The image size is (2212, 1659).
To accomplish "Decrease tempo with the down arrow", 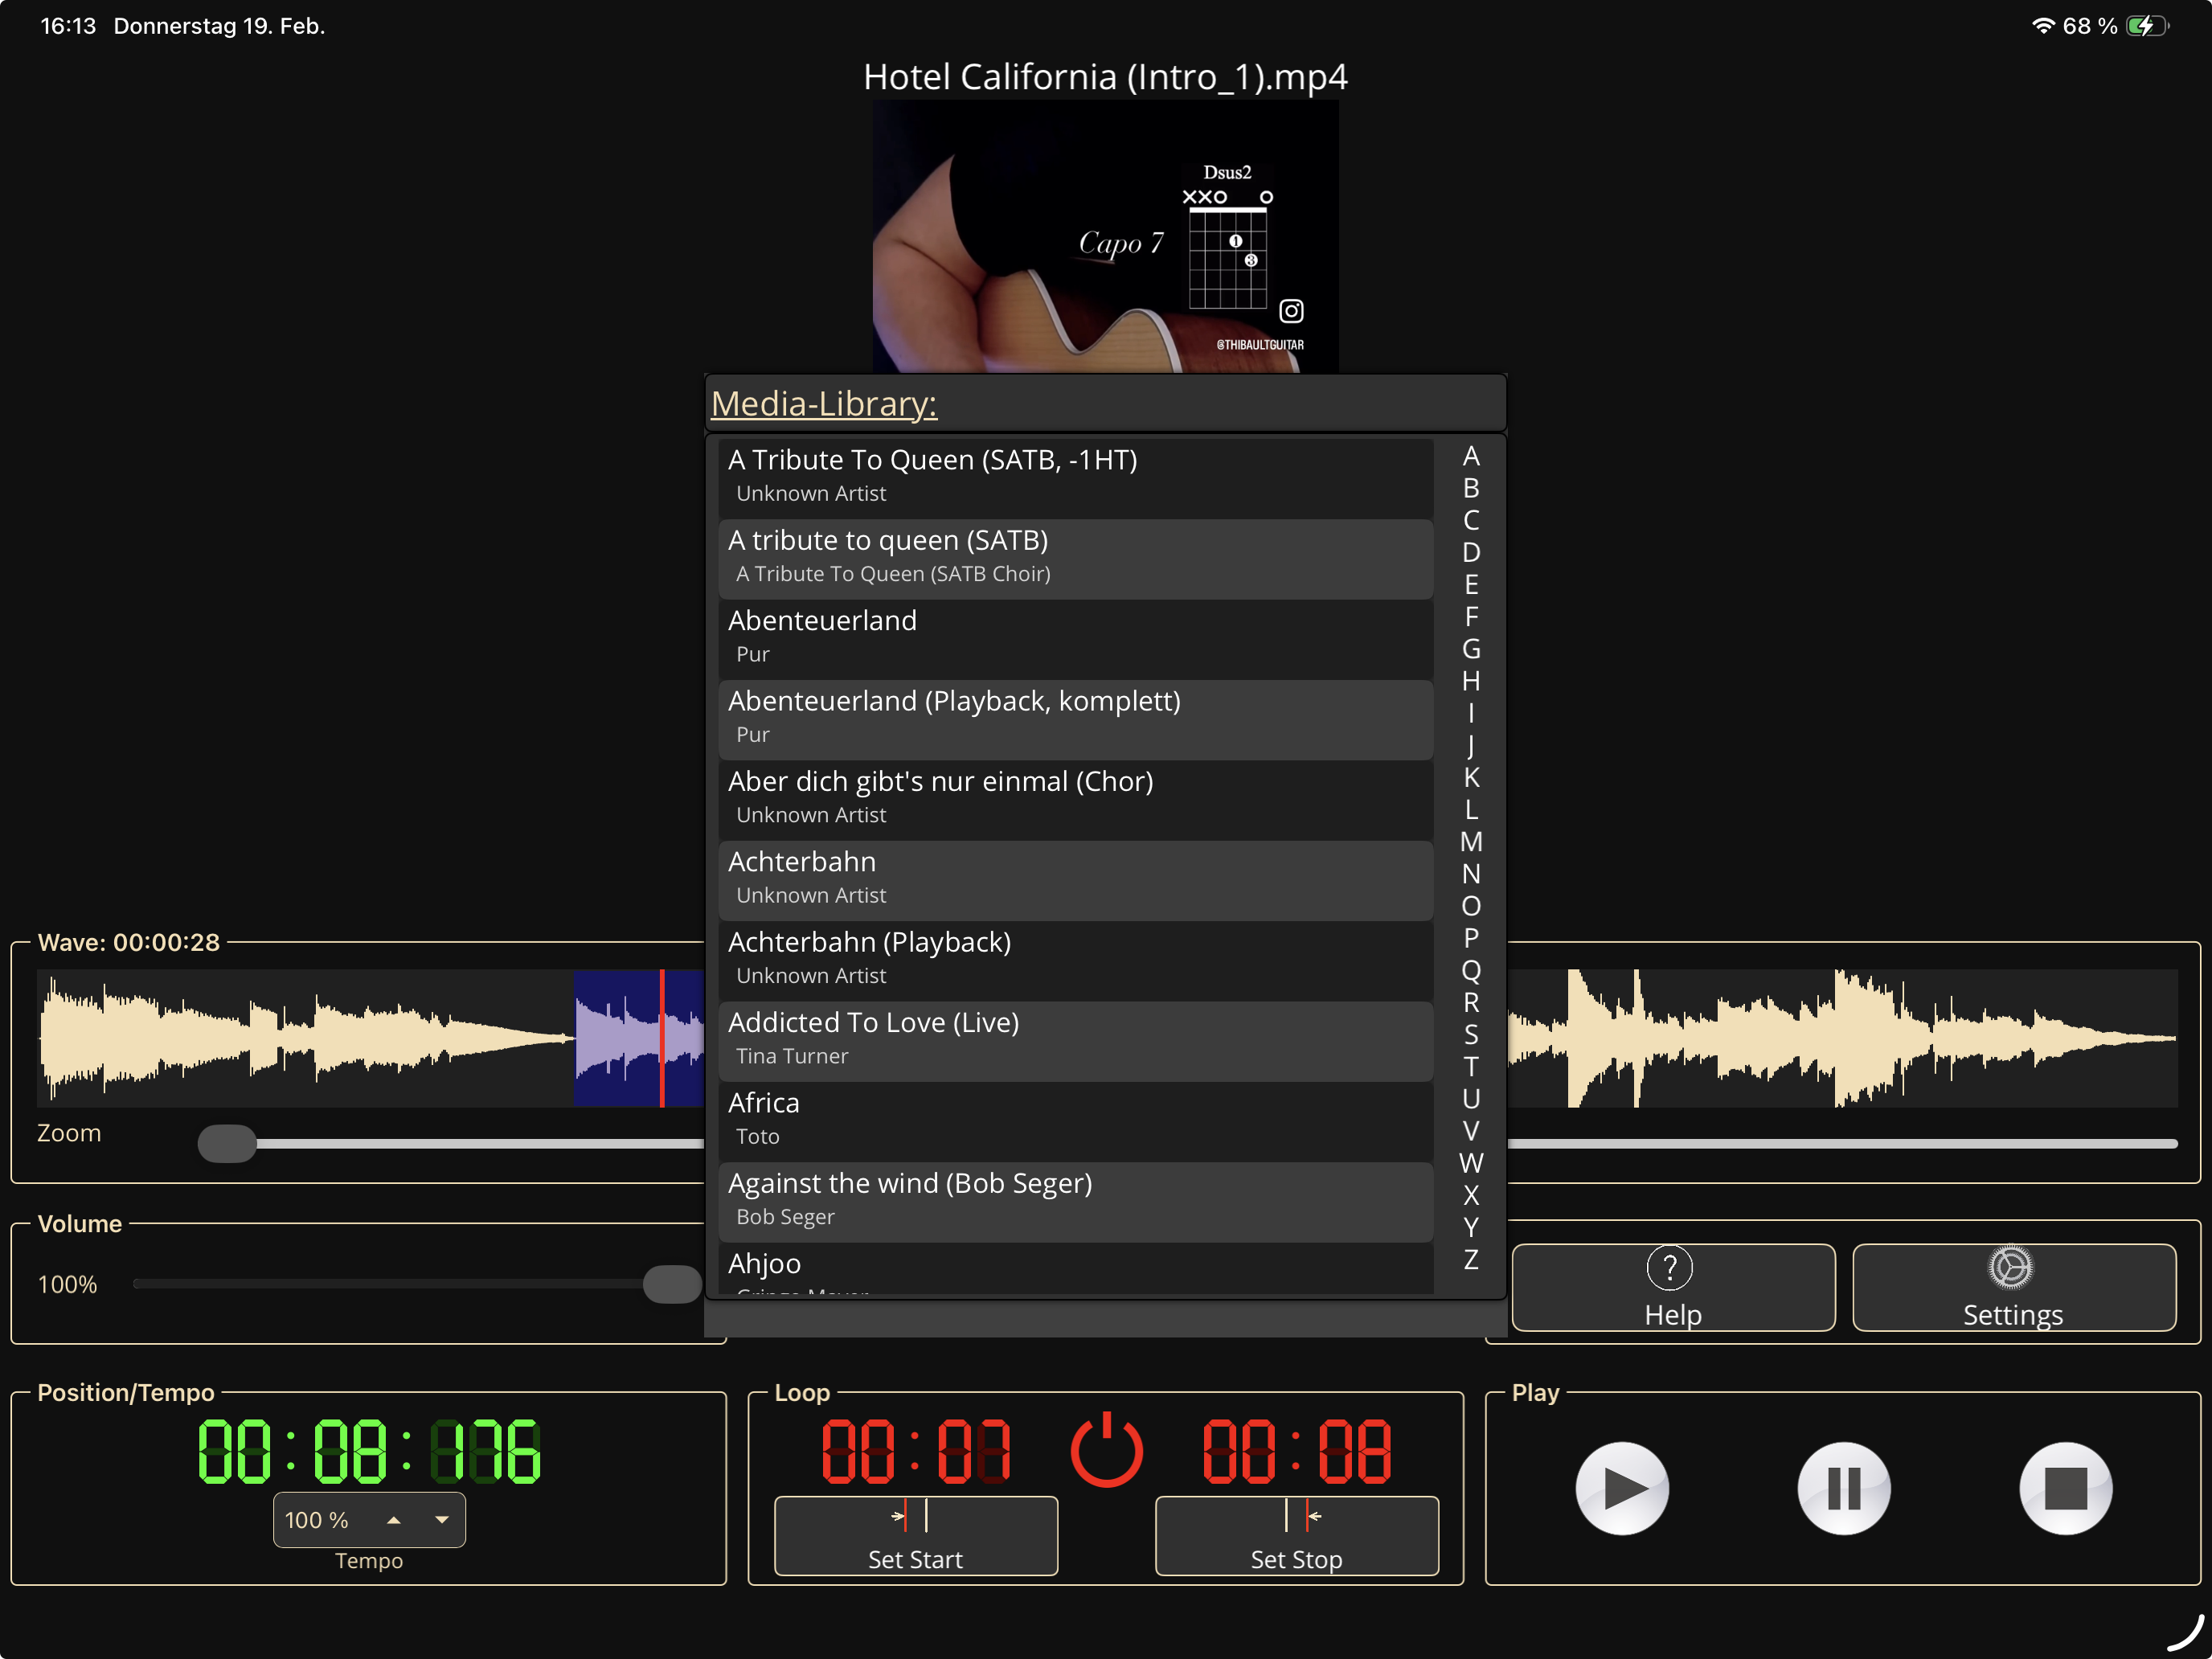I will [x=442, y=1520].
